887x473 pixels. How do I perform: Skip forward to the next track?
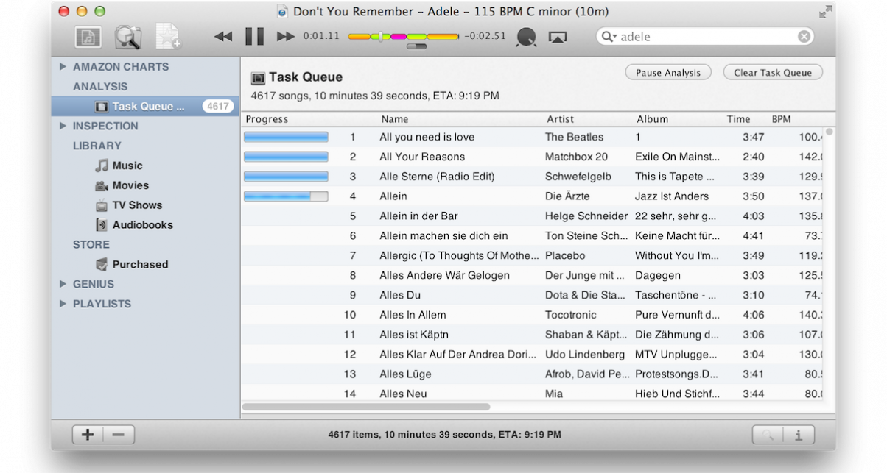[x=284, y=35]
